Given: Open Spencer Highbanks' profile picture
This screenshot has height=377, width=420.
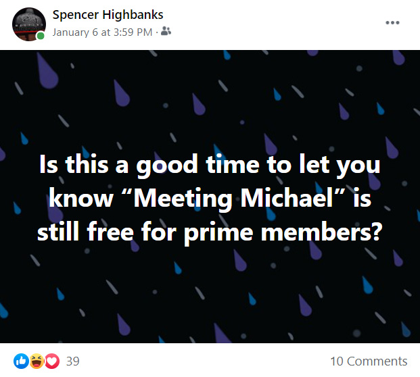Looking at the screenshot, I should [29, 24].
